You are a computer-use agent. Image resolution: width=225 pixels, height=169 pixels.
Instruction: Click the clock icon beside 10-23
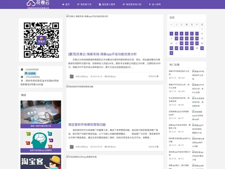click(170, 105)
